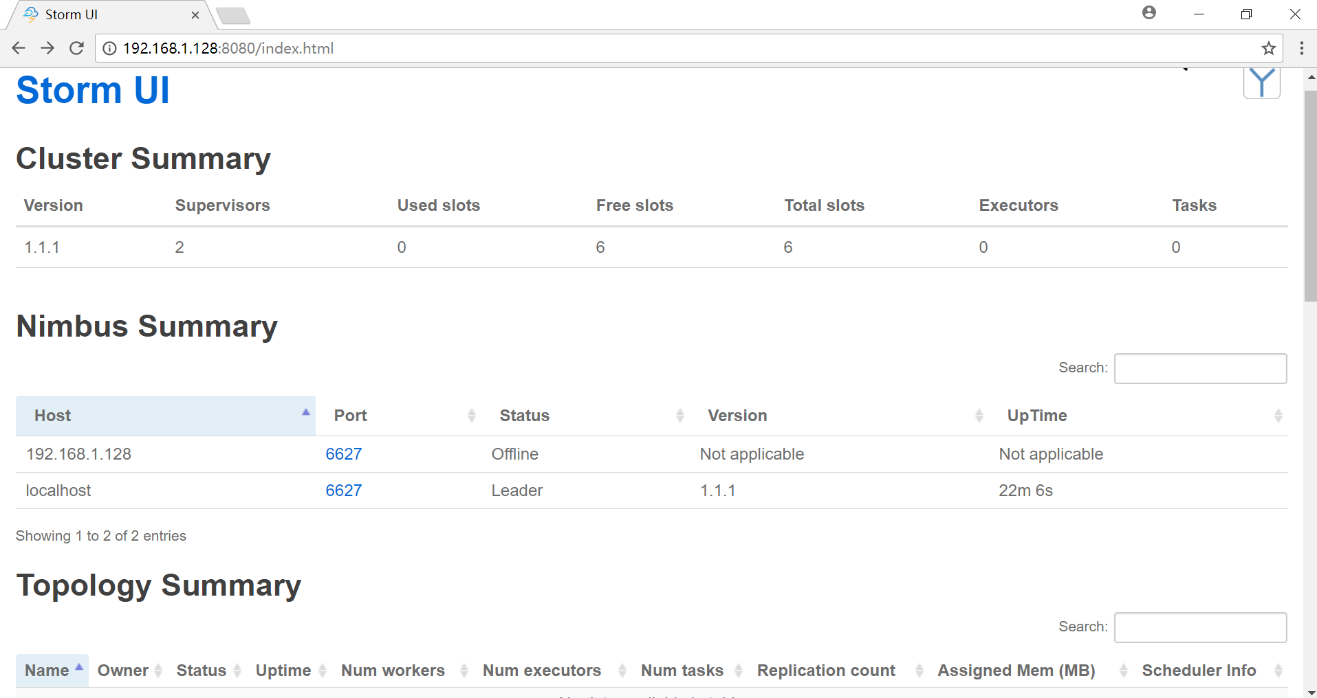Click the Used slots column header
The image size is (1317, 698).
pyautogui.click(x=439, y=205)
